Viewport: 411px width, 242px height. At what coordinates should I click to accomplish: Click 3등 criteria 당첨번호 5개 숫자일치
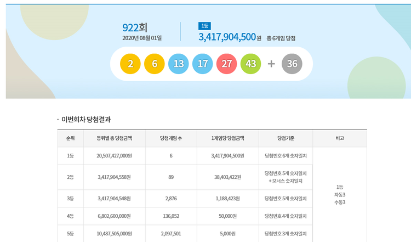click(286, 199)
